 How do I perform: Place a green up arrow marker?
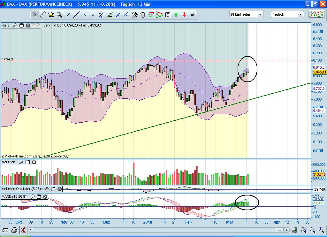(176, 15)
